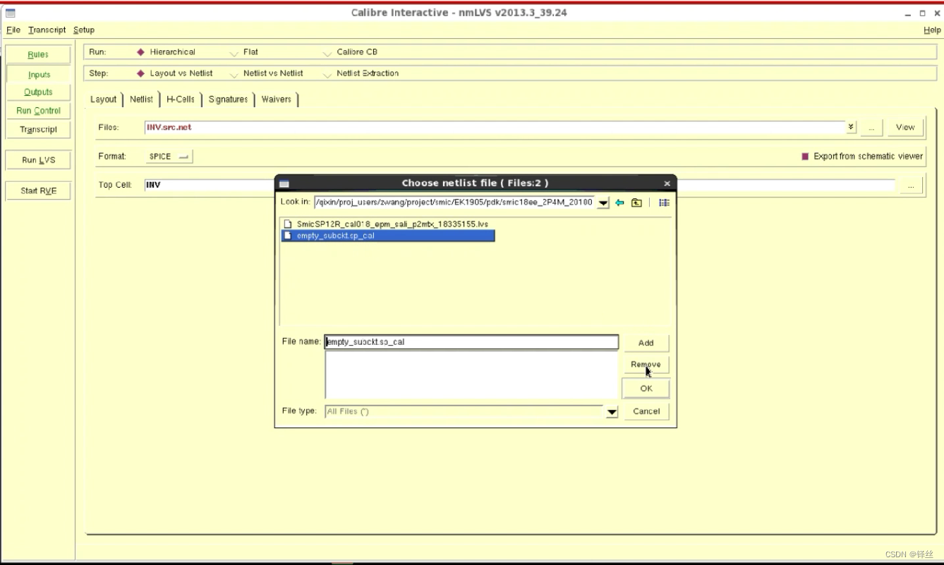Switch to the Signatures tab
Viewport: 944px width, 565px height.
(229, 99)
